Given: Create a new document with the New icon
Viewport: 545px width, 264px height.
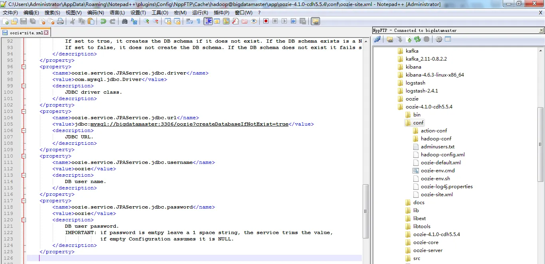Looking at the screenshot, I should click(5, 21).
